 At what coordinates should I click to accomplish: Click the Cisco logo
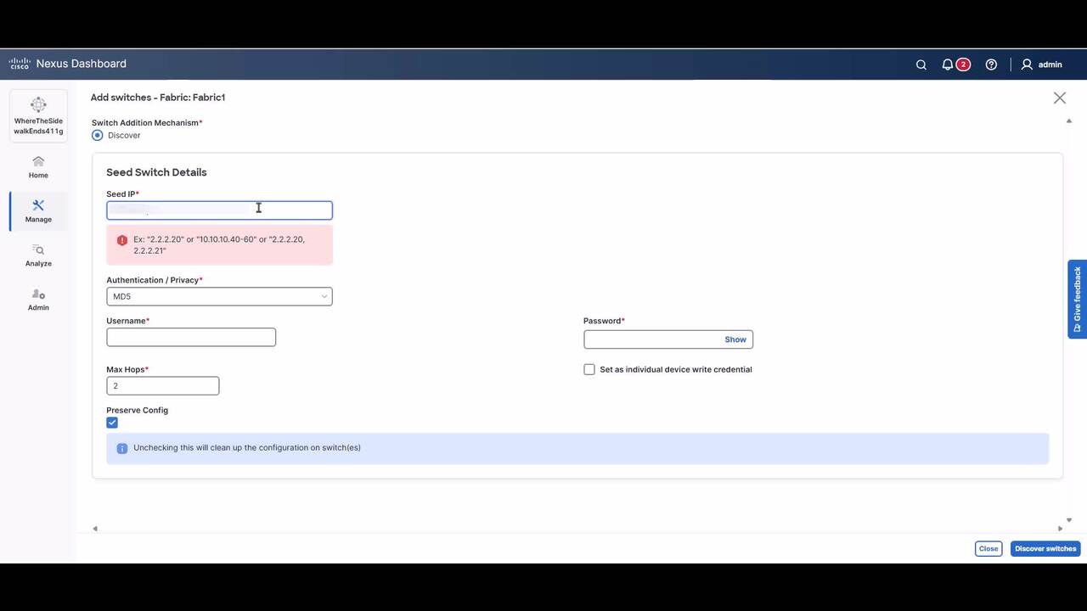click(x=20, y=64)
